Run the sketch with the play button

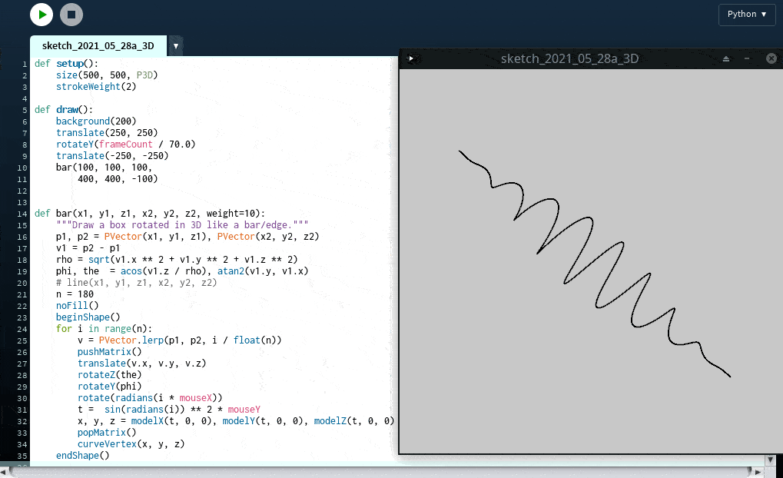41,15
